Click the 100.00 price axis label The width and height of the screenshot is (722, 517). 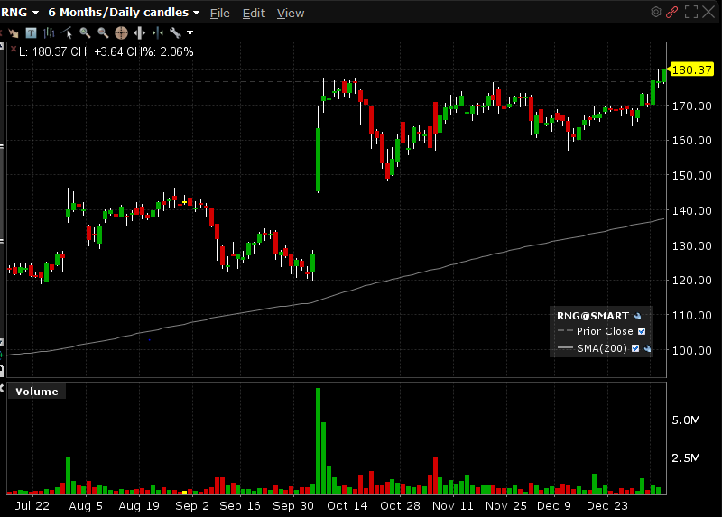pos(691,350)
